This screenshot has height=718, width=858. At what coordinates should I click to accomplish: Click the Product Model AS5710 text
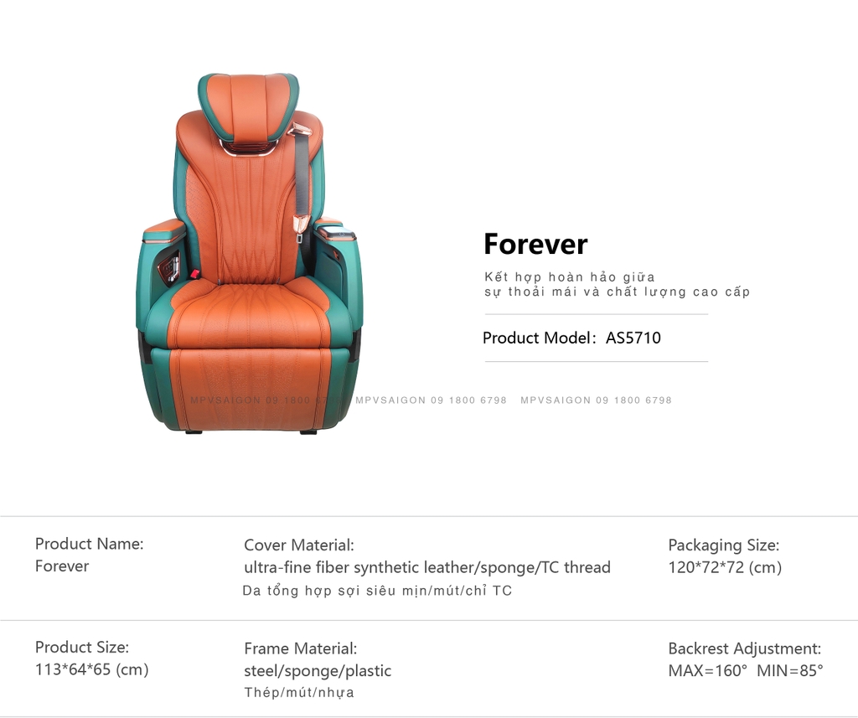tap(571, 338)
